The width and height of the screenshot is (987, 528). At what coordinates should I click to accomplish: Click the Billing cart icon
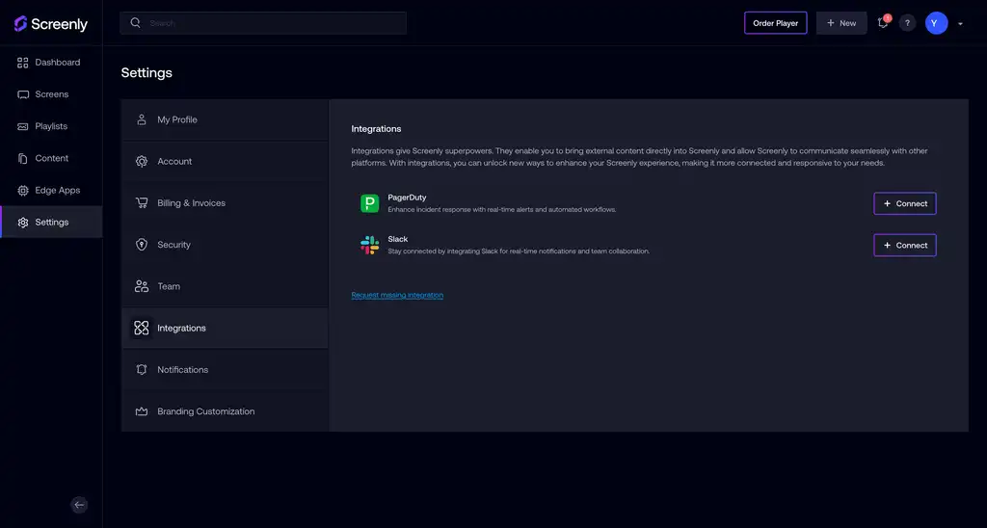tap(142, 202)
